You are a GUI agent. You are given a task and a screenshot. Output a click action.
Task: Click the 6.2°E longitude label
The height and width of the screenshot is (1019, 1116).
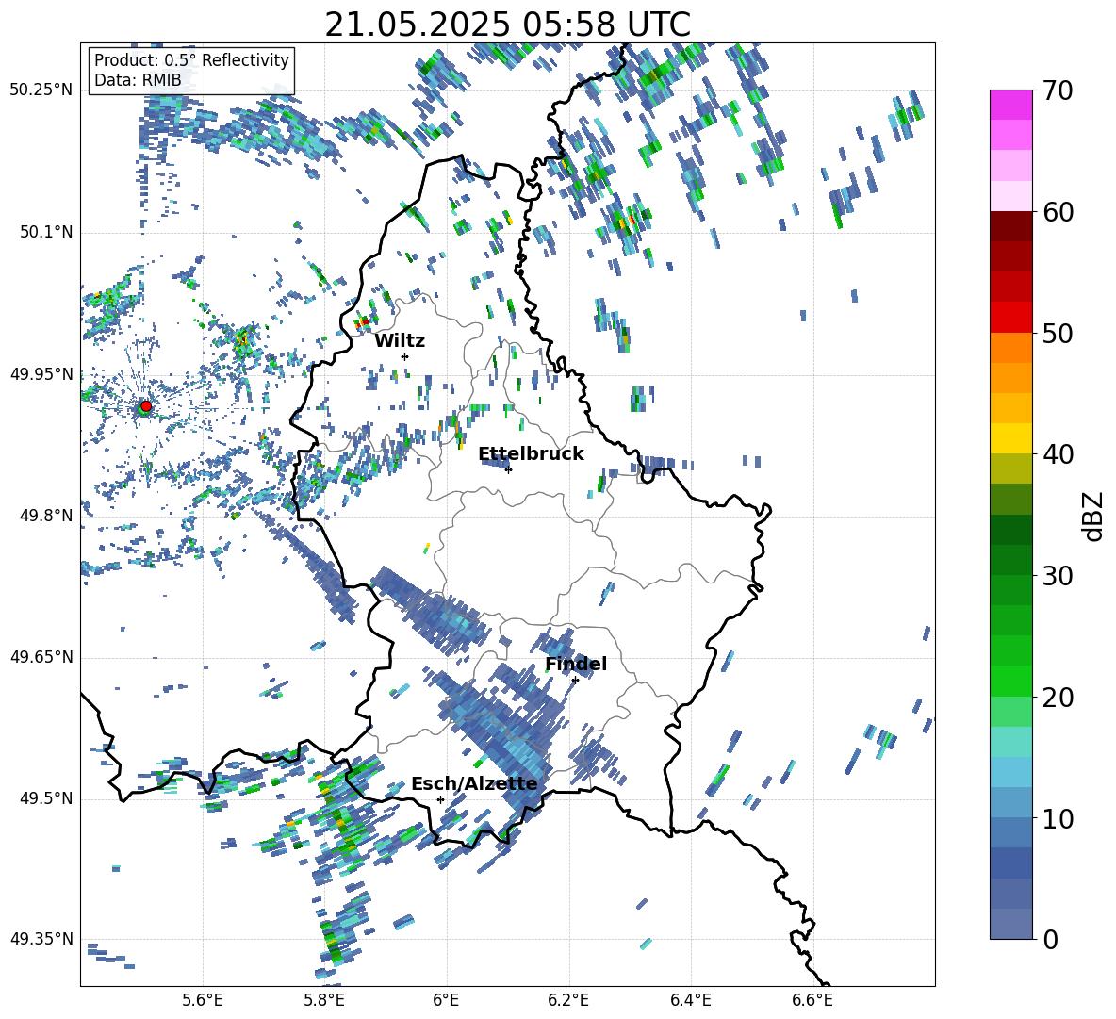click(x=568, y=1000)
